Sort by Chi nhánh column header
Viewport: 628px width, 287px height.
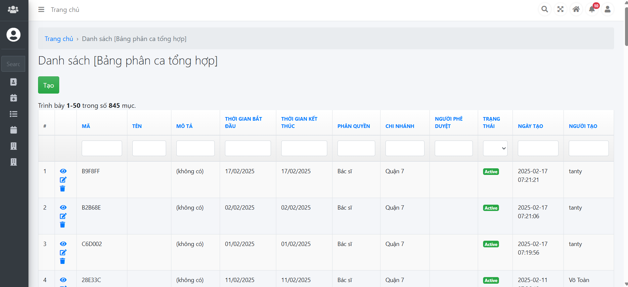click(399, 126)
